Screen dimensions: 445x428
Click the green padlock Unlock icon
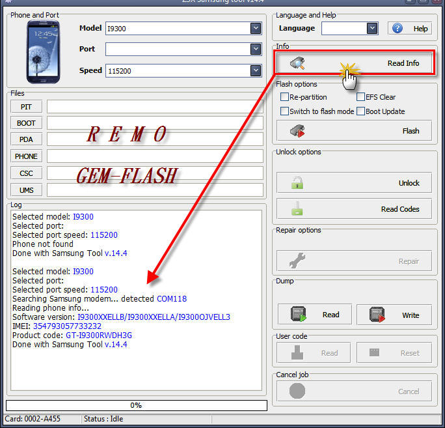tap(297, 183)
